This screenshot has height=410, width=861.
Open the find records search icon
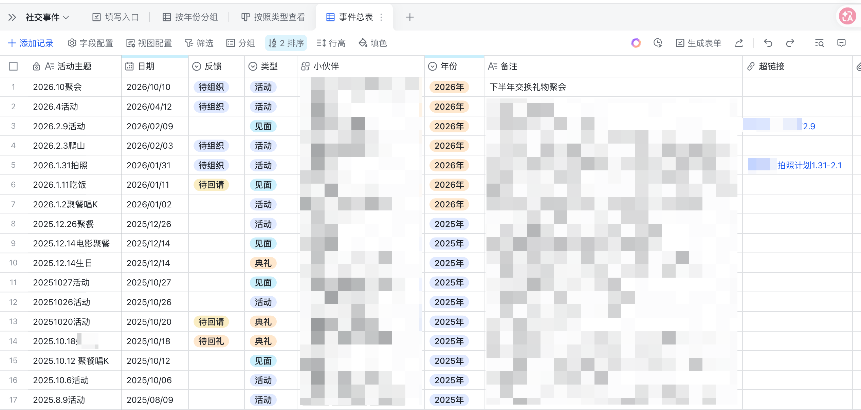pos(819,43)
